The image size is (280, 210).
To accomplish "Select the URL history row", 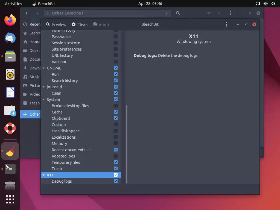I will (81, 55).
